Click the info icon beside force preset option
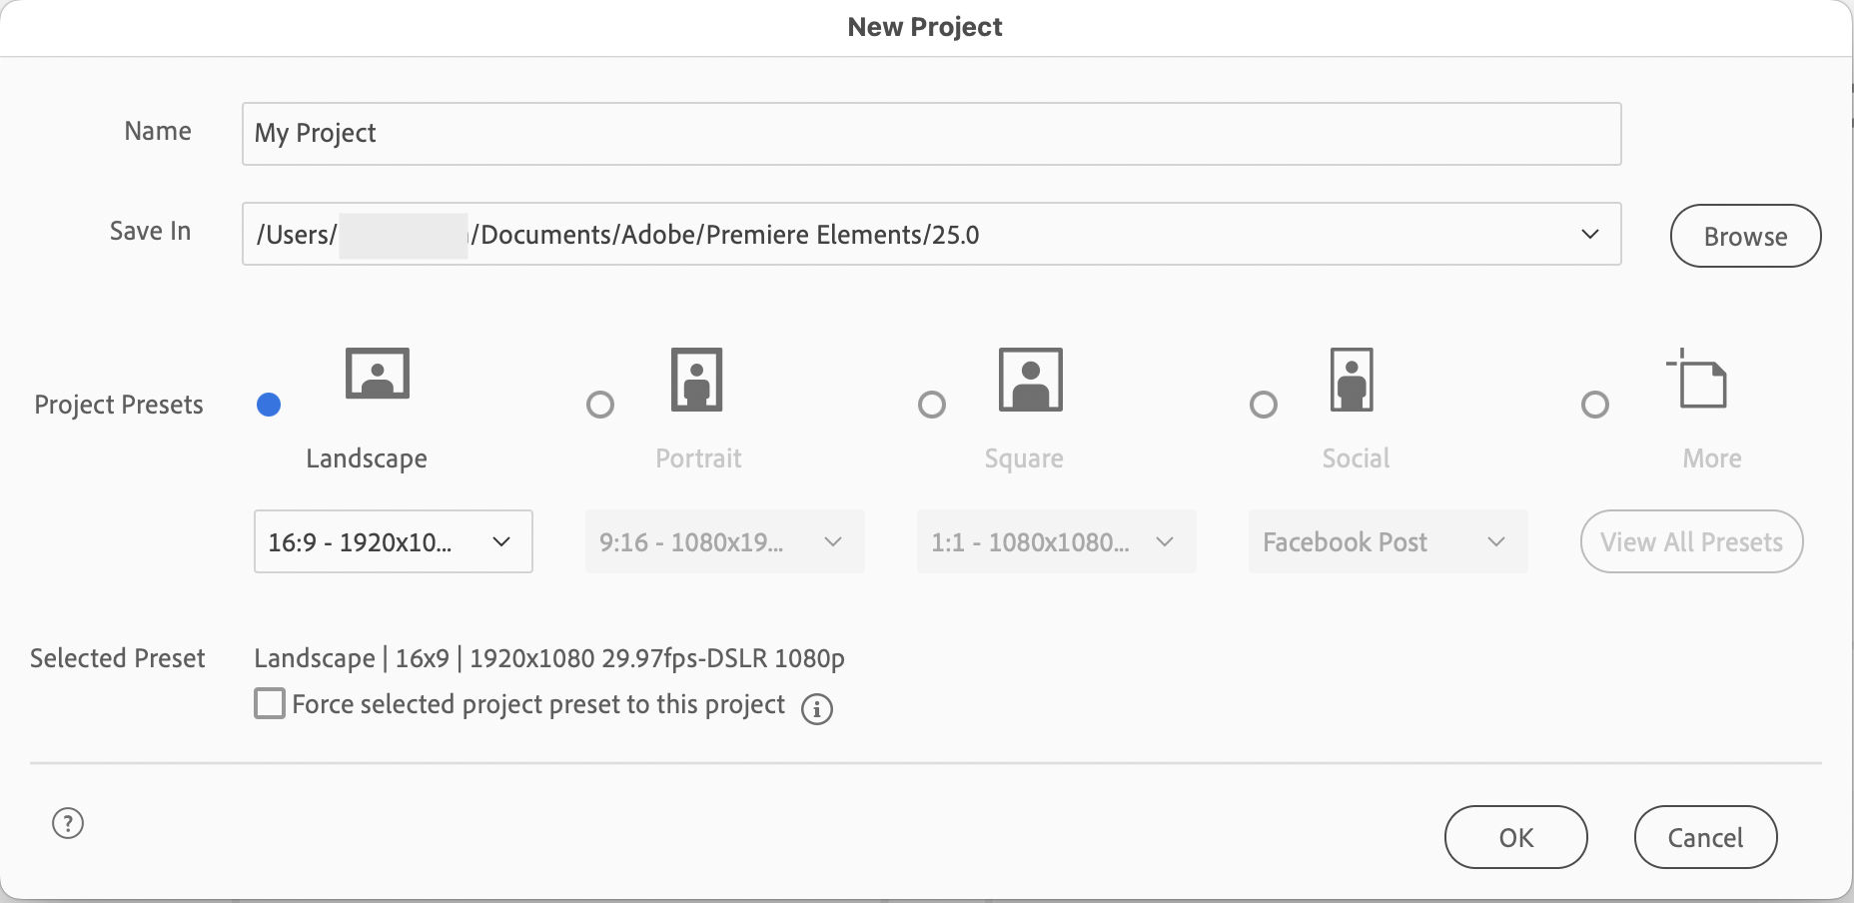 coord(817,709)
